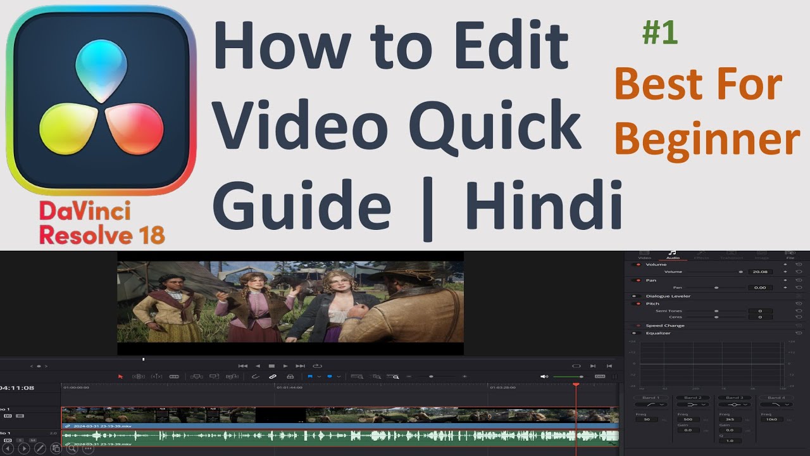The image size is (810, 456).
Task: Click the Play button in transport
Action: (285, 365)
